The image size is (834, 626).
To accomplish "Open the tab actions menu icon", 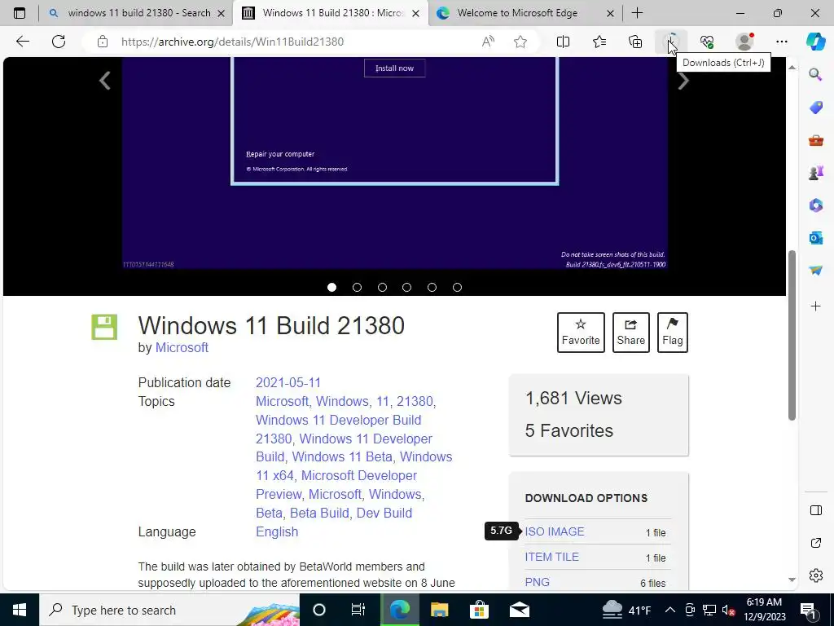I will click(x=20, y=13).
